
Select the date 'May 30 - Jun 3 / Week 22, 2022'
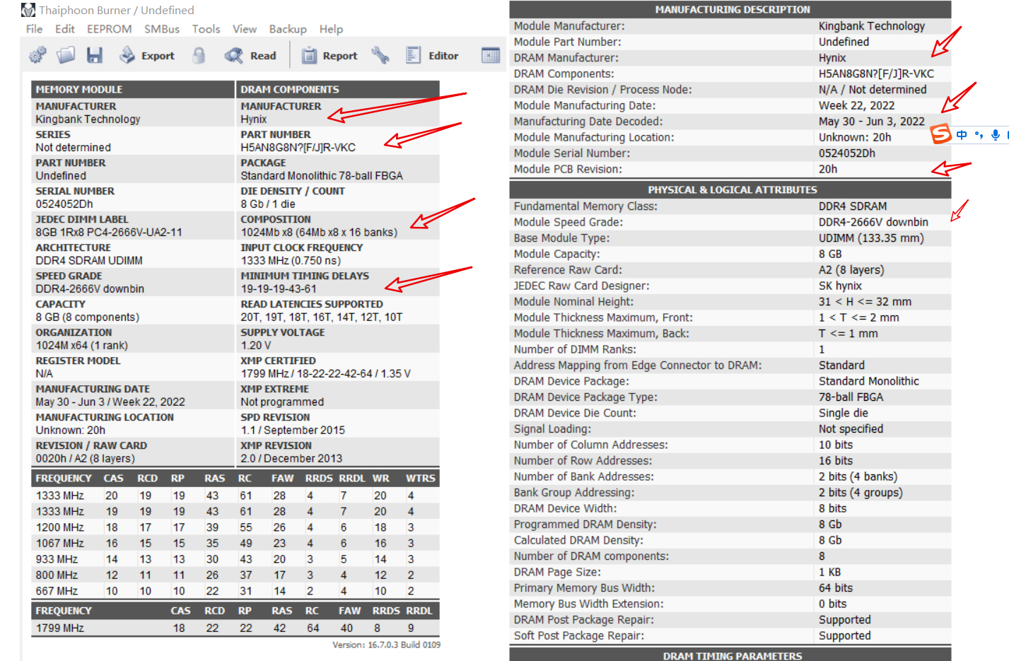pyautogui.click(x=110, y=402)
